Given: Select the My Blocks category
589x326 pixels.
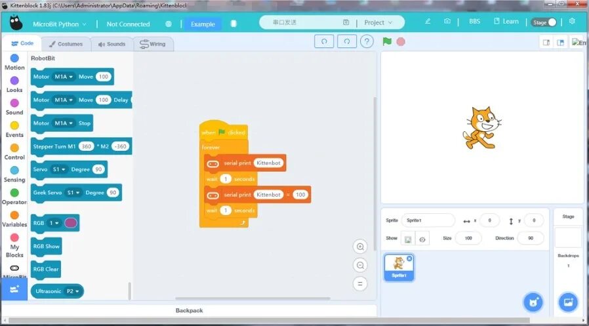Looking at the screenshot, I should 14,245.
